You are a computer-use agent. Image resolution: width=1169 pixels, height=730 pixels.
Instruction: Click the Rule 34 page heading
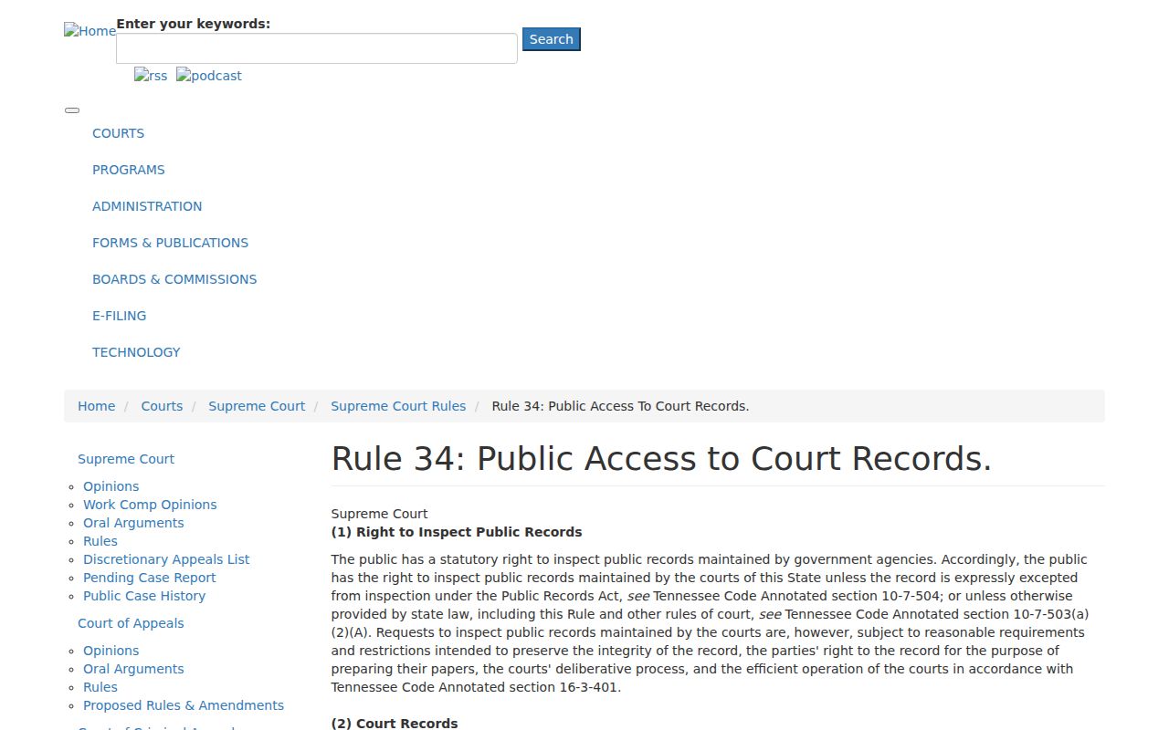tap(661, 459)
